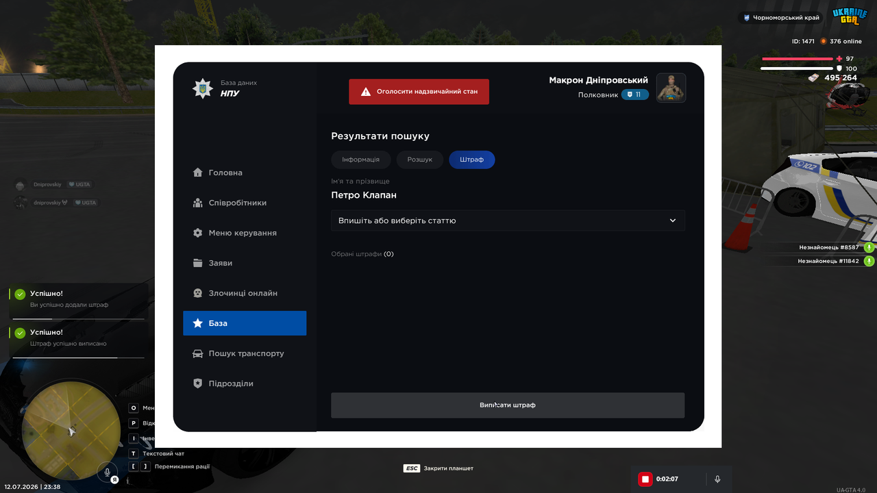This screenshot has height=493, width=877.
Task: Click the red health bar
Action: tap(798, 59)
